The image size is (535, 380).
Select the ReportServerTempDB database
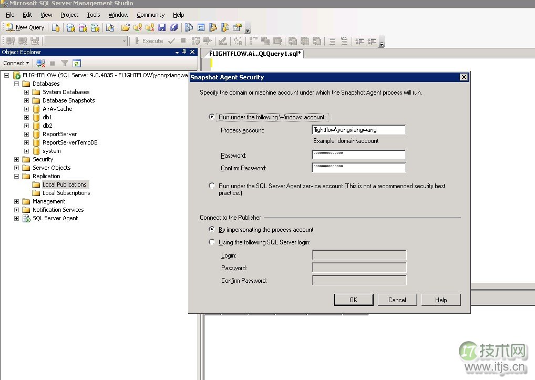point(70,142)
